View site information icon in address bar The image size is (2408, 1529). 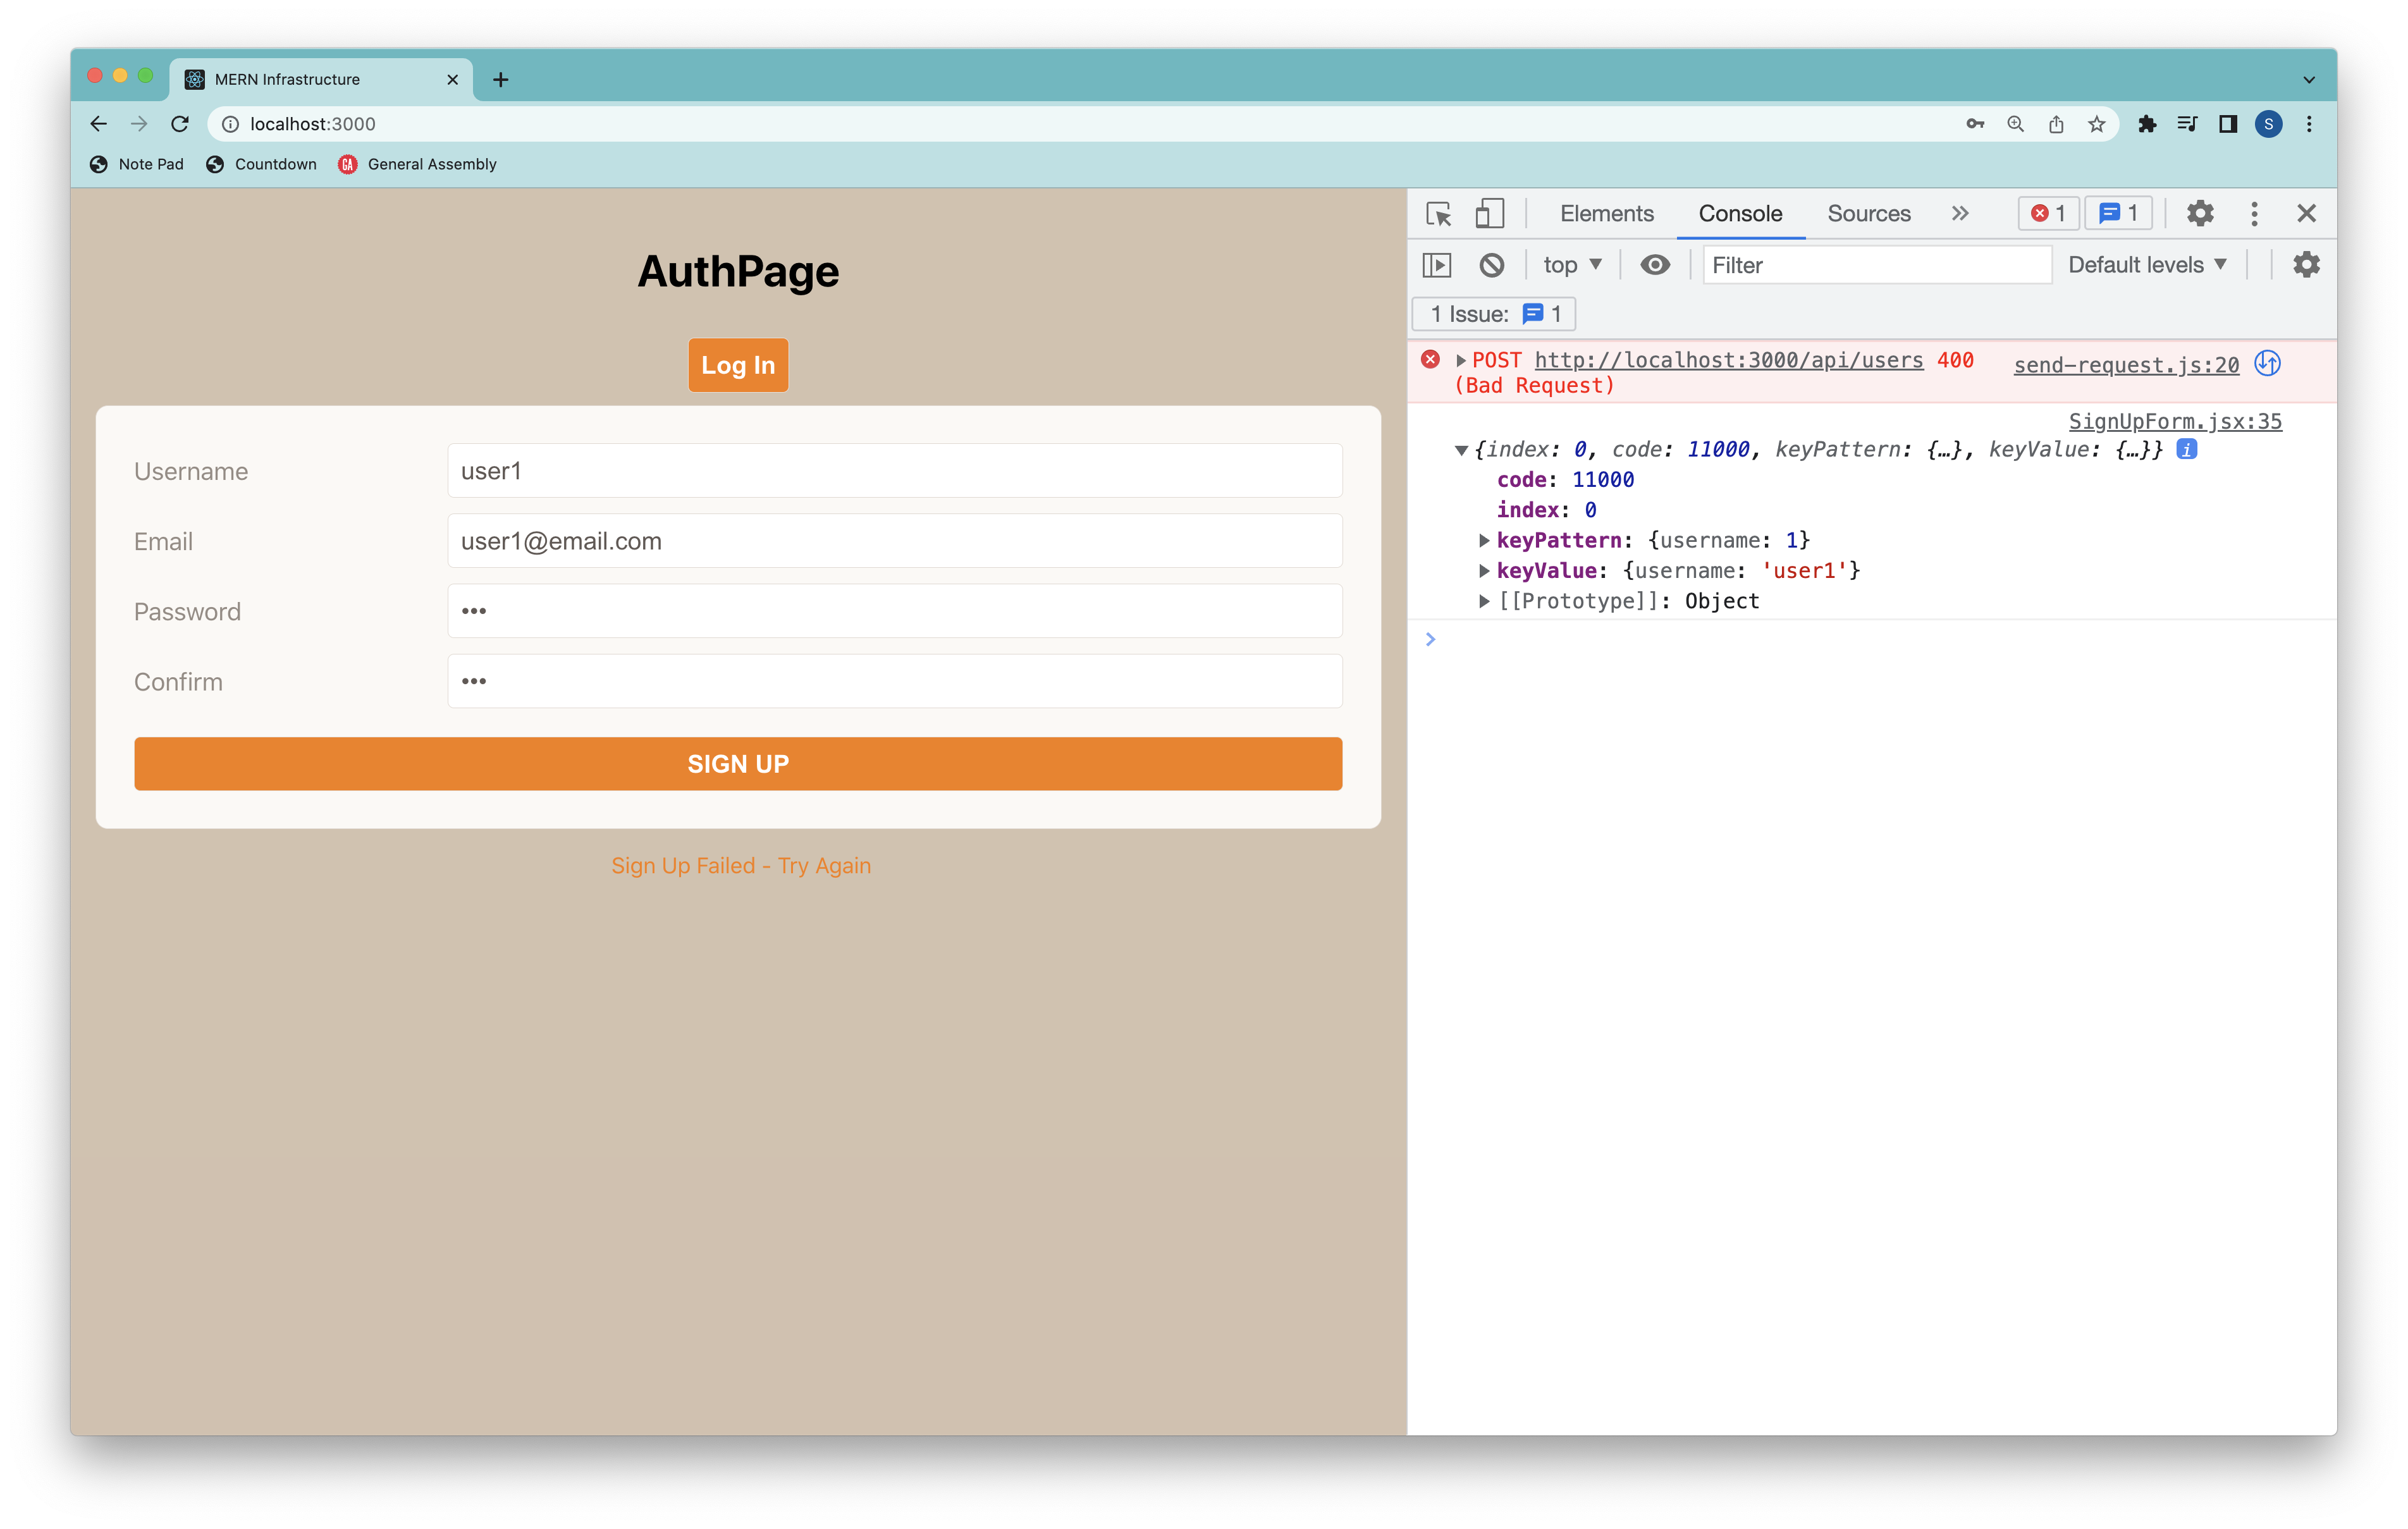(x=230, y=124)
